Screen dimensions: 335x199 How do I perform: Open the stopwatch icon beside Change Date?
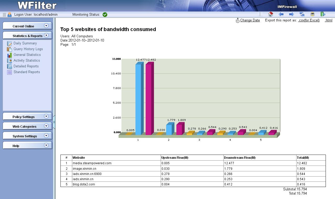[238, 21]
